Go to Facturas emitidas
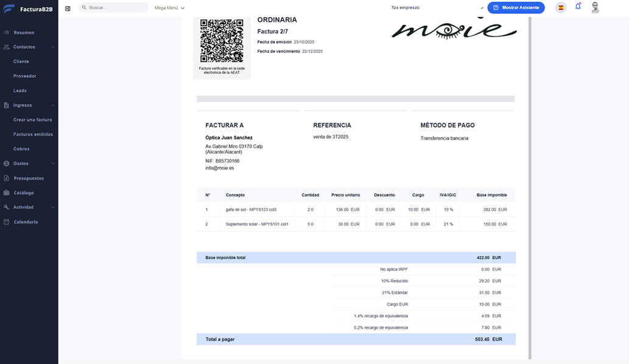This screenshot has width=629, height=364. 33,135
